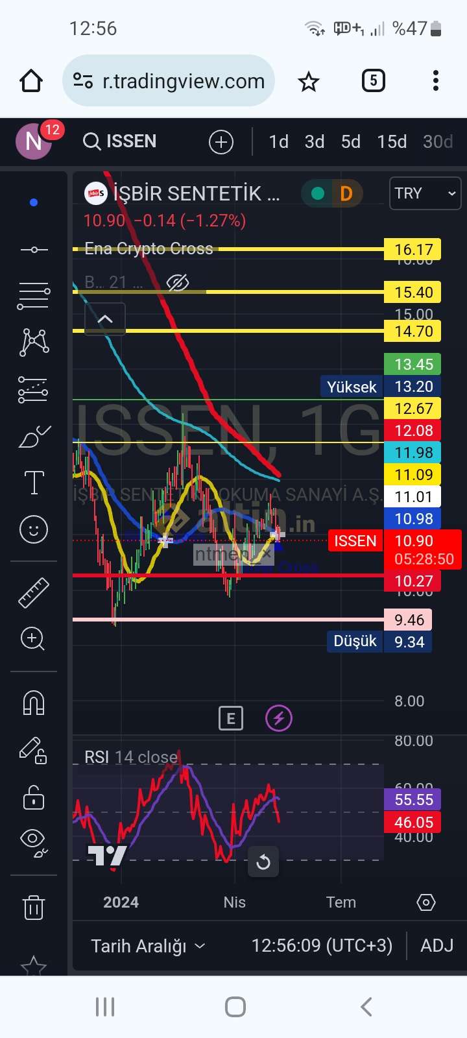Viewport: 467px width, 1038px height.
Task: Select the 1d time range
Action: (x=278, y=141)
